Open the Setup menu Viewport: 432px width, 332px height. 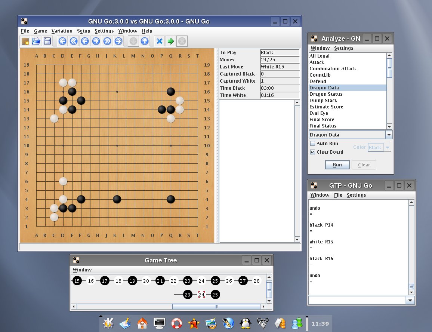(x=84, y=31)
